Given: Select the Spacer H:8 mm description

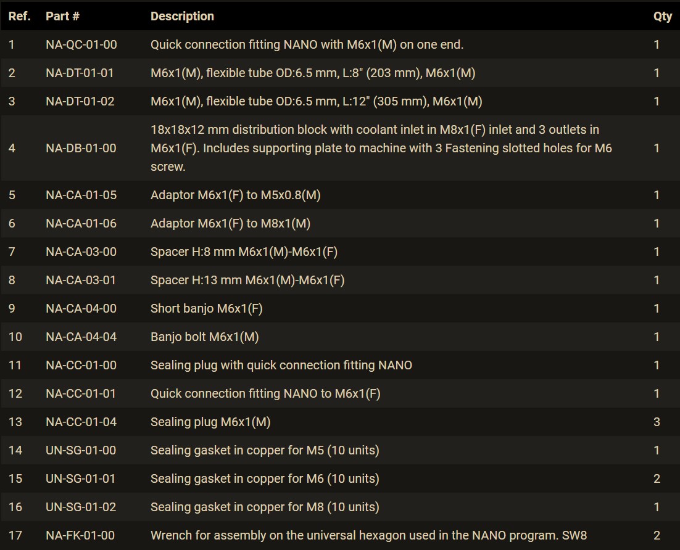Looking at the screenshot, I should point(244,252).
